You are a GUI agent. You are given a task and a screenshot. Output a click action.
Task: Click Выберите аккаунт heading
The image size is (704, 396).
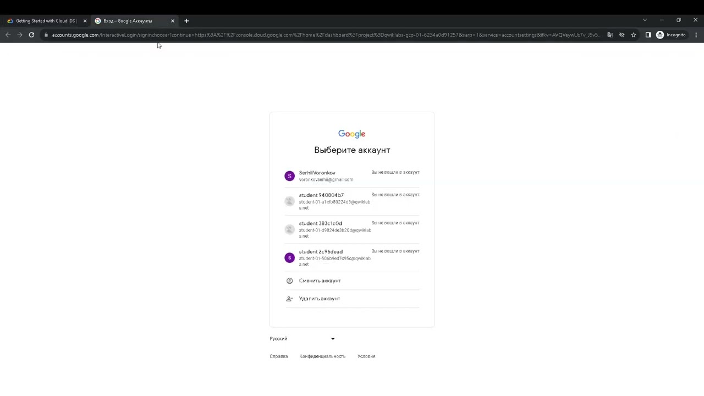point(352,150)
